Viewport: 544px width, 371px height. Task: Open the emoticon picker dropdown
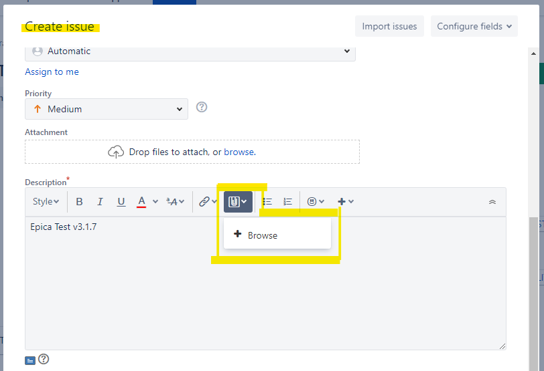[316, 201]
